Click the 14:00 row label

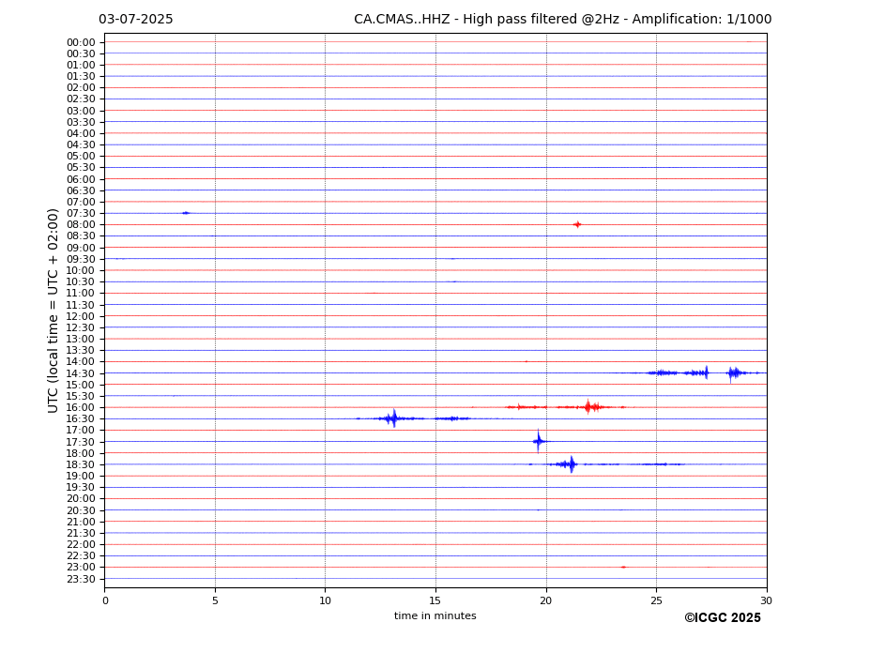[81, 362]
